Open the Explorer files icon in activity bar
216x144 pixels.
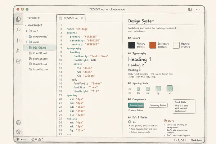coord(18,19)
